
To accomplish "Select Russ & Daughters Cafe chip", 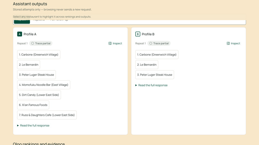I will [47, 115].
